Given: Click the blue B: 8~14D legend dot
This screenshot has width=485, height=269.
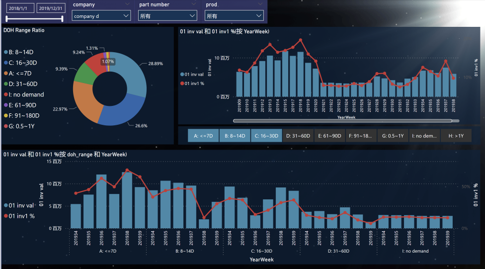Looking at the screenshot, I should pos(6,52).
